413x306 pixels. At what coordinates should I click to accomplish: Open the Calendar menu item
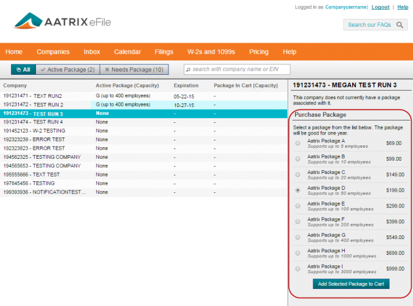tap(128, 52)
